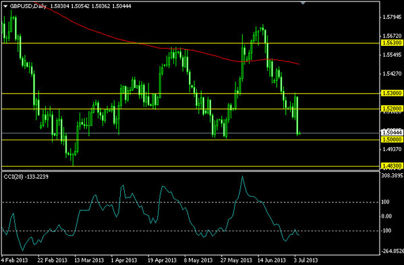Viewport: 404px width, 265px height.
Task: Click the GBPUSD,Daily title text
Action: [28, 6]
